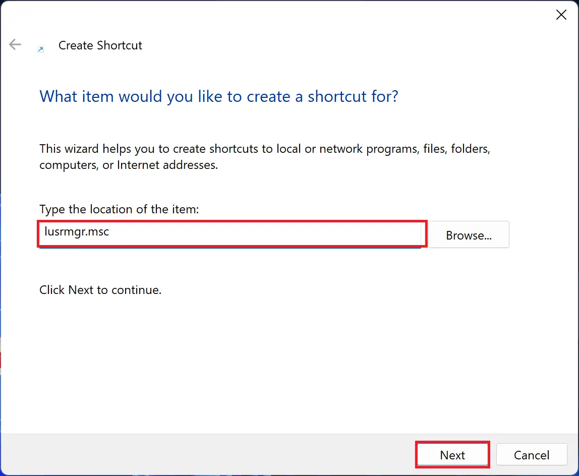Cancel the Create Shortcut wizard

pos(531,454)
